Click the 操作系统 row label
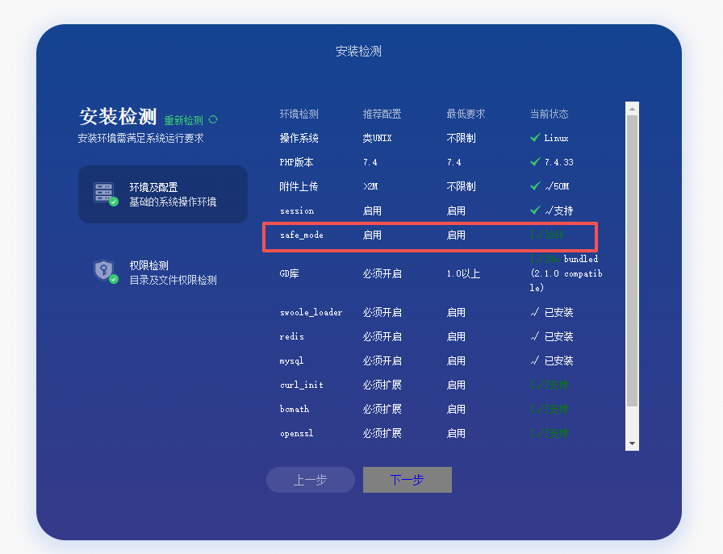The image size is (723, 554). (x=299, y=138)
